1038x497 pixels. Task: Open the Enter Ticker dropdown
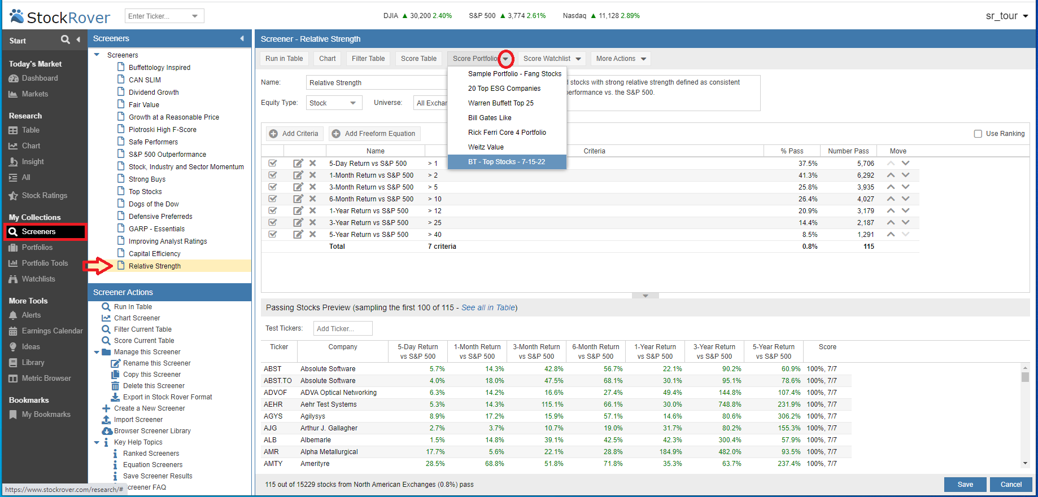[x=195, y=16]
